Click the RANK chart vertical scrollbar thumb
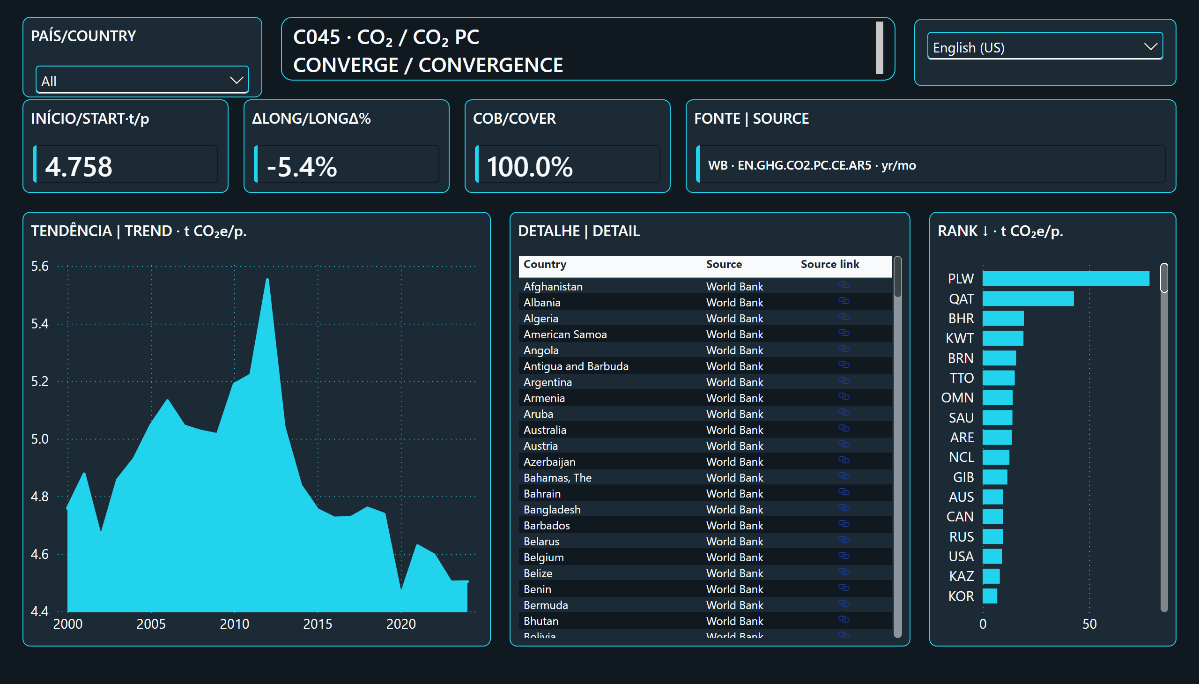This screenshot has width=1199, height=684. pyautogui.click(x=1164, y=278)
